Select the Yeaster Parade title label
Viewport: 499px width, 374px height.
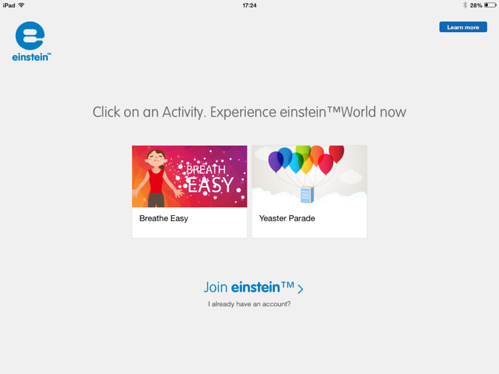(287, 219)
